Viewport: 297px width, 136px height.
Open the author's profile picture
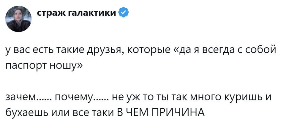coord(19,18)
